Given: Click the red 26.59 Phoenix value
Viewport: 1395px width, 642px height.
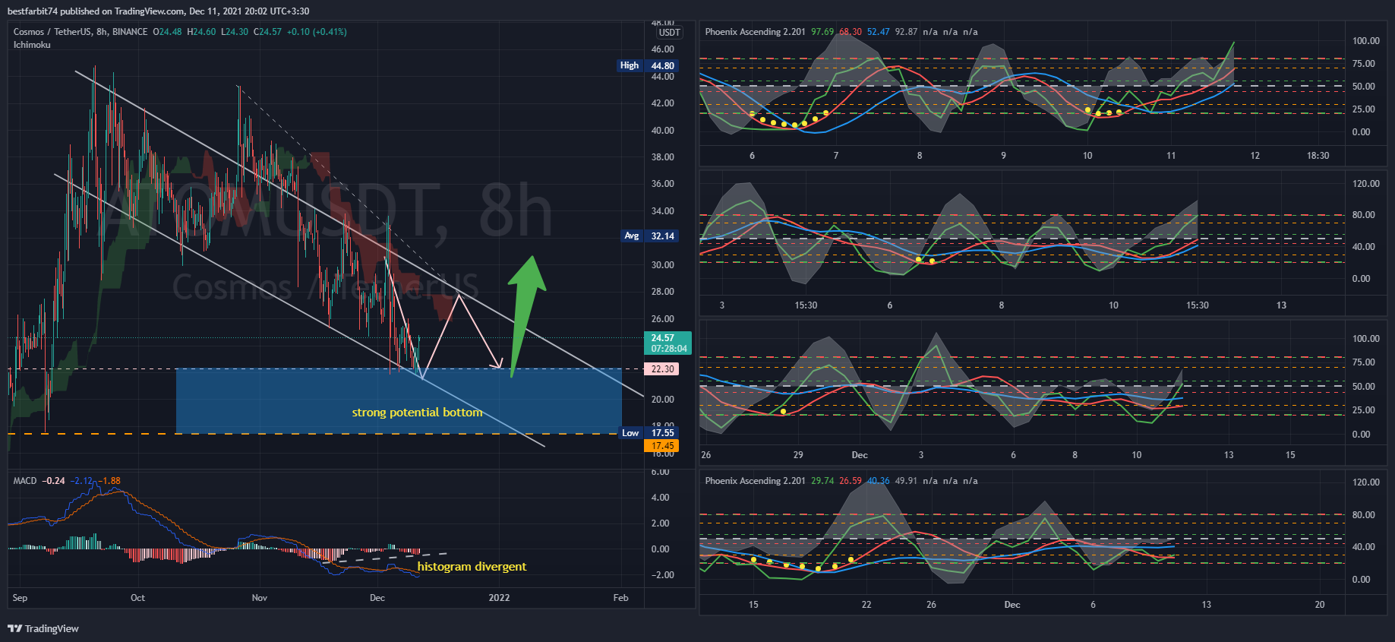Looking at the screenshot, I should 851,481.
